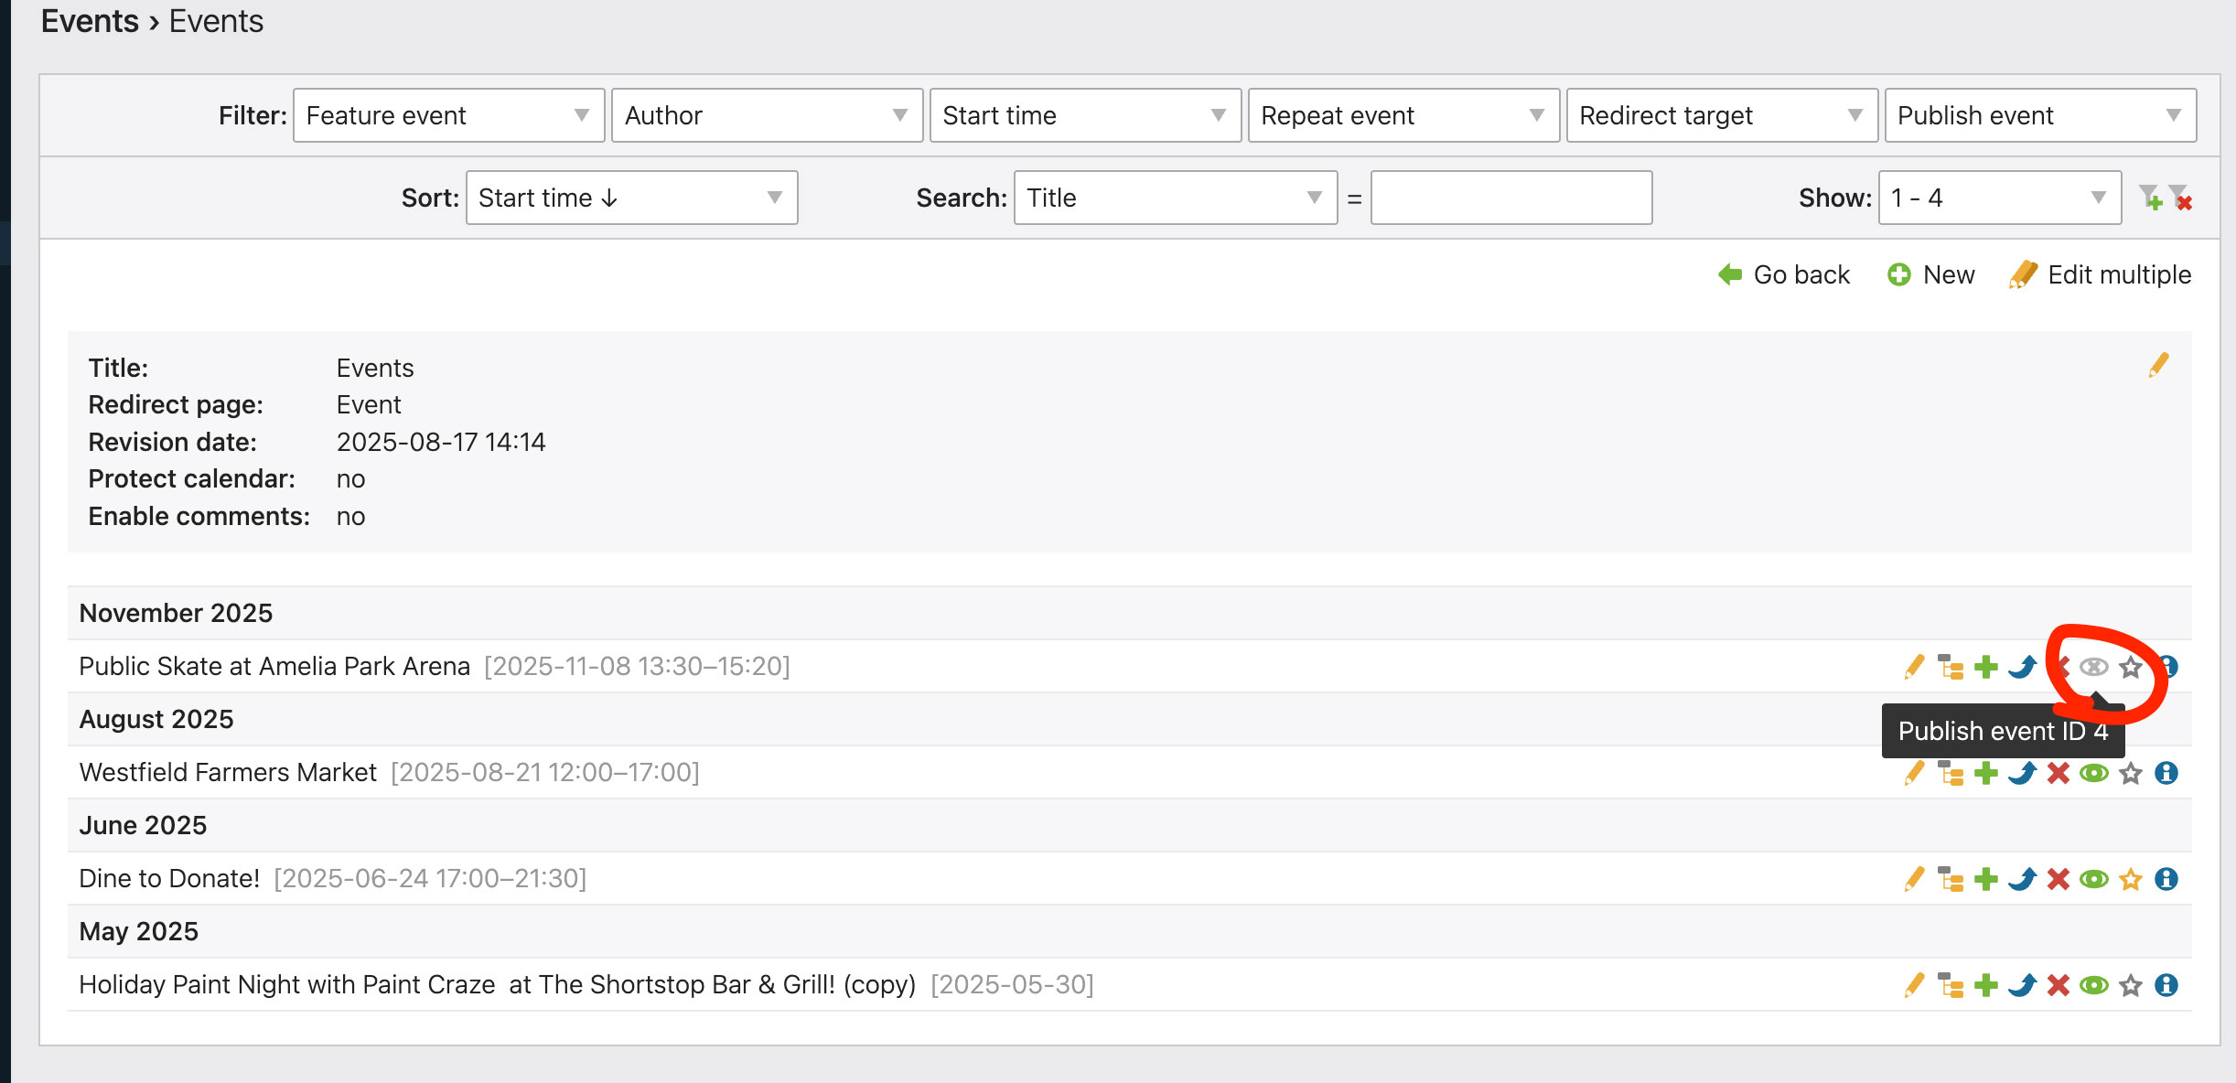Publish the Public Skate event via eye icon
Viewport: 2236px width, 1083px height.
click(x=2094, y=667)
